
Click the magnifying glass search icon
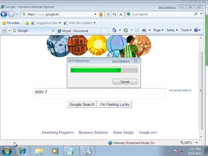(x=196, y=14)
